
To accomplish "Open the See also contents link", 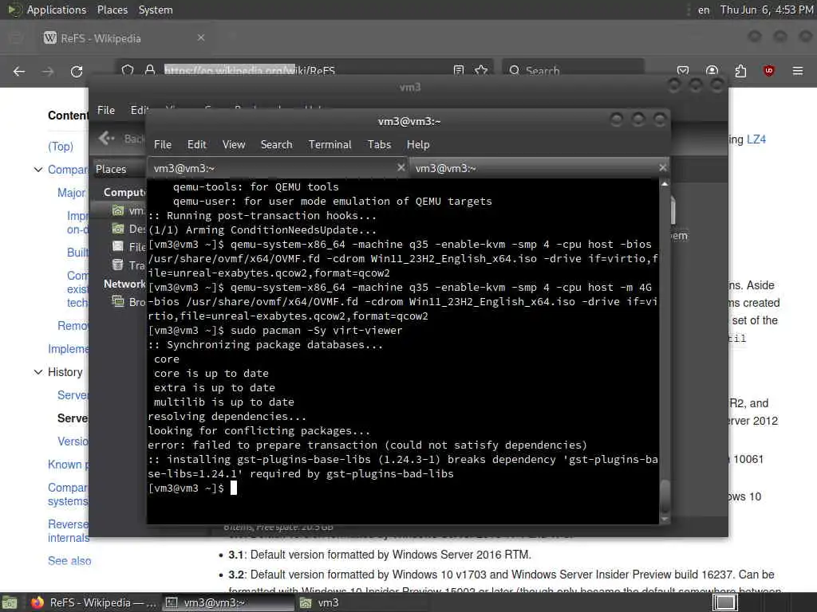I will coord(69,561).
